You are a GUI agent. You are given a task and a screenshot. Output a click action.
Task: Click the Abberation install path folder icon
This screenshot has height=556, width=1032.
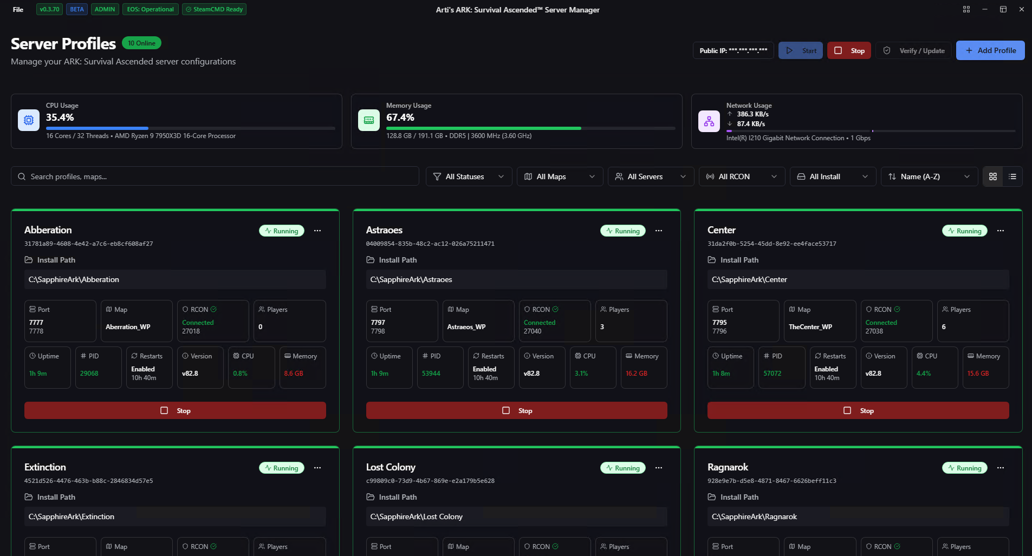click(x=29, y=260)
